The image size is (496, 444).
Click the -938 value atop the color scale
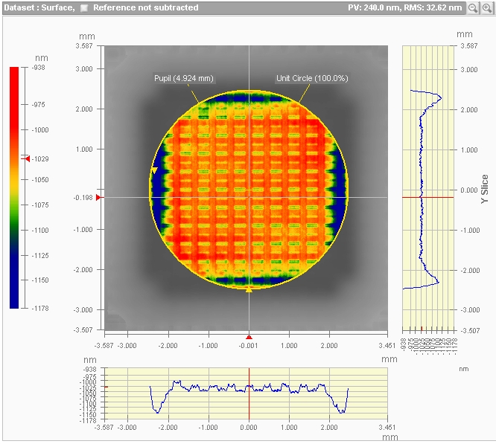pyautogui.click(x=38, y=67)
